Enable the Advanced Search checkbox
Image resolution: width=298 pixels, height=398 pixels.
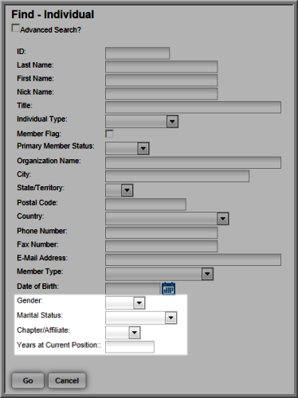coord(15,28)
